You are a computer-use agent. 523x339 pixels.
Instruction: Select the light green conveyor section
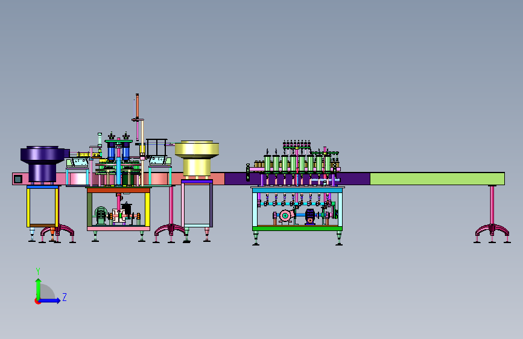[437, 179]
